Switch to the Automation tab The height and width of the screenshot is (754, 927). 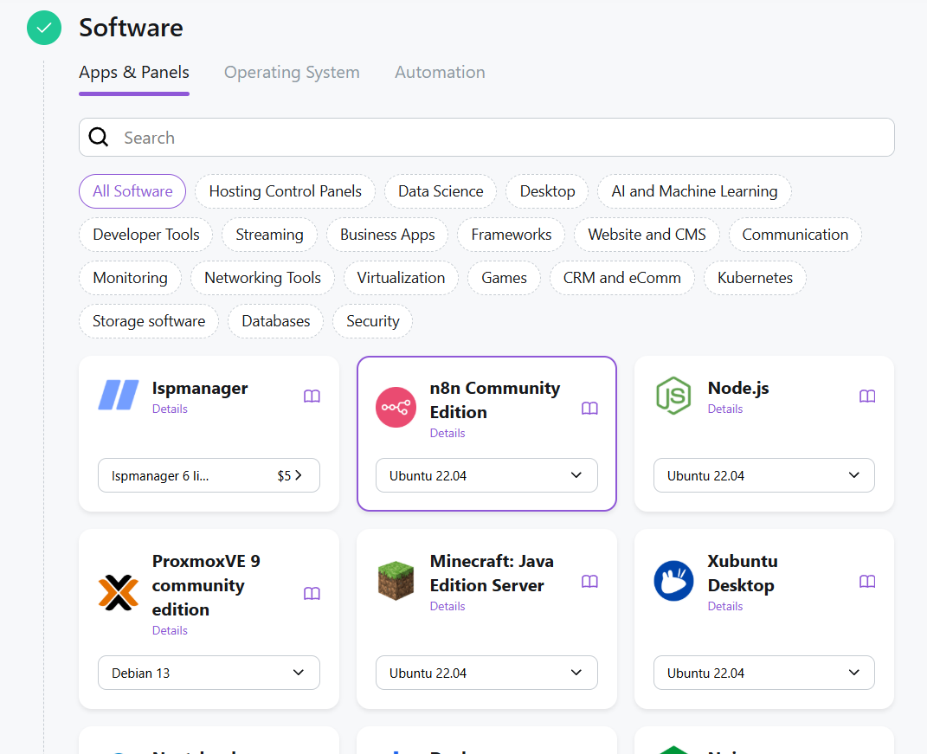(x=440, y=73)
